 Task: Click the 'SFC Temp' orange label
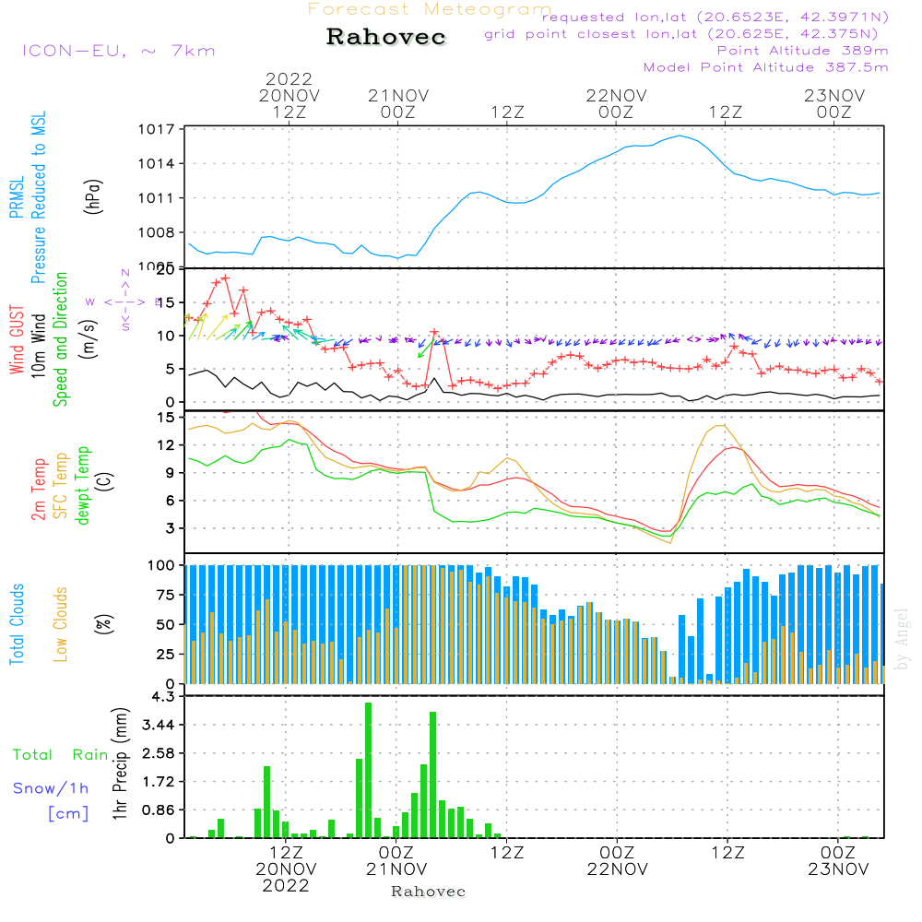coord(61,486)
